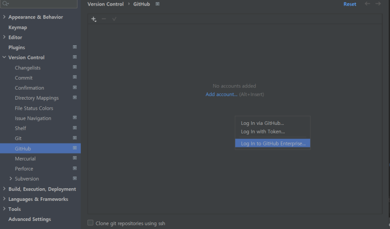Click project icon next to Directory Mappings
This screenshot has width=390, height=229.
pos(75,98)
